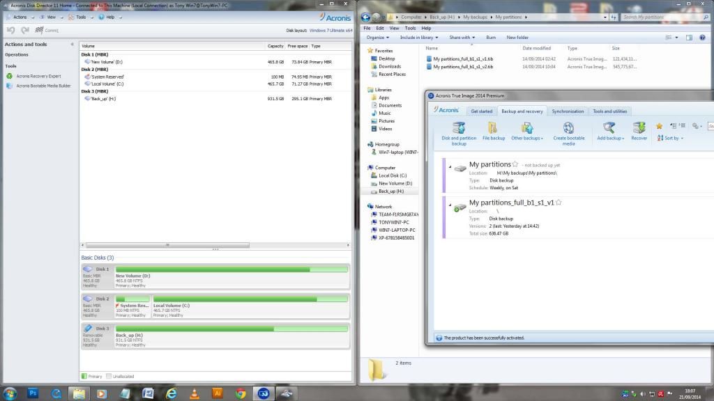Image resolution: width=714 pixels, height=401 pixels.
Task: Select 'New Volume' (D:) row in volume list
Action: point(215,62)
